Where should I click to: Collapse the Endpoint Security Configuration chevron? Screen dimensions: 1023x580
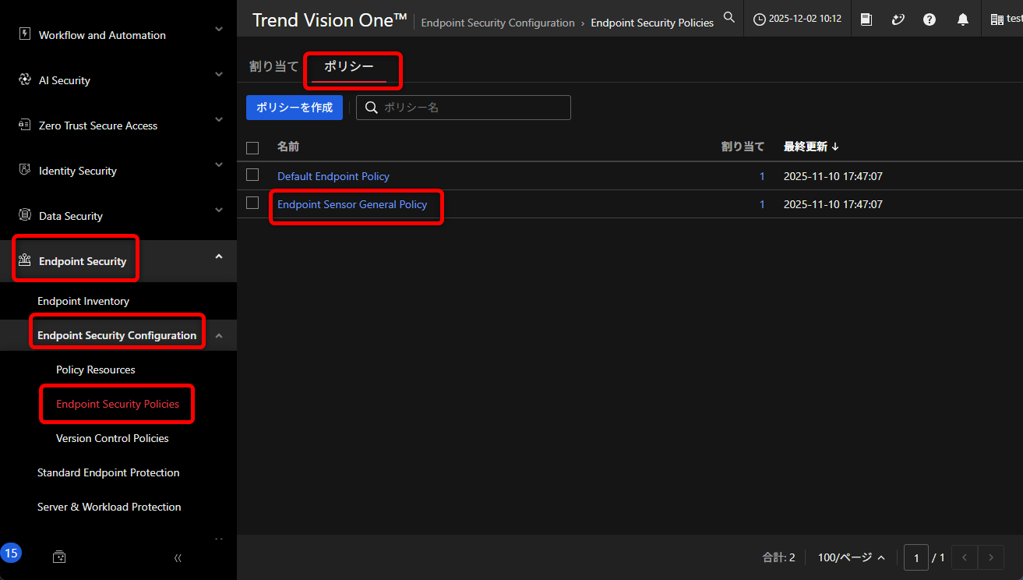pos(219,335)
